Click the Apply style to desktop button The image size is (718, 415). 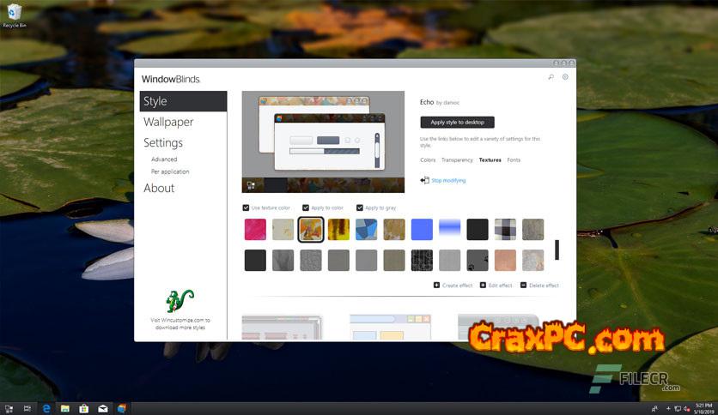point(457,123)
